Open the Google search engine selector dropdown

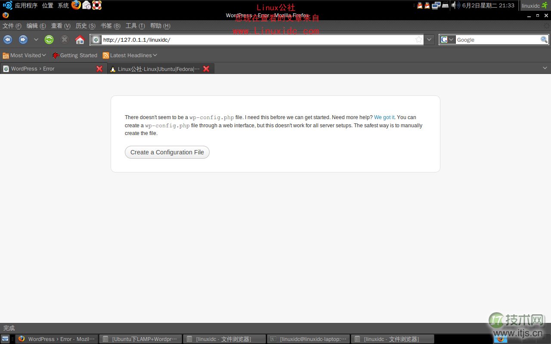pos(447,40)
